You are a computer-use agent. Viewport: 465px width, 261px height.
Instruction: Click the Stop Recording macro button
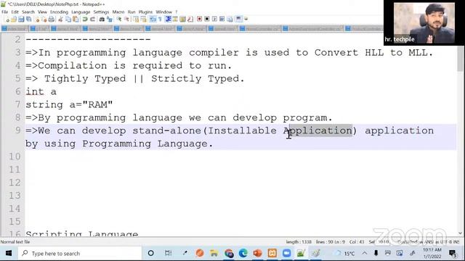tap(206, 20)
